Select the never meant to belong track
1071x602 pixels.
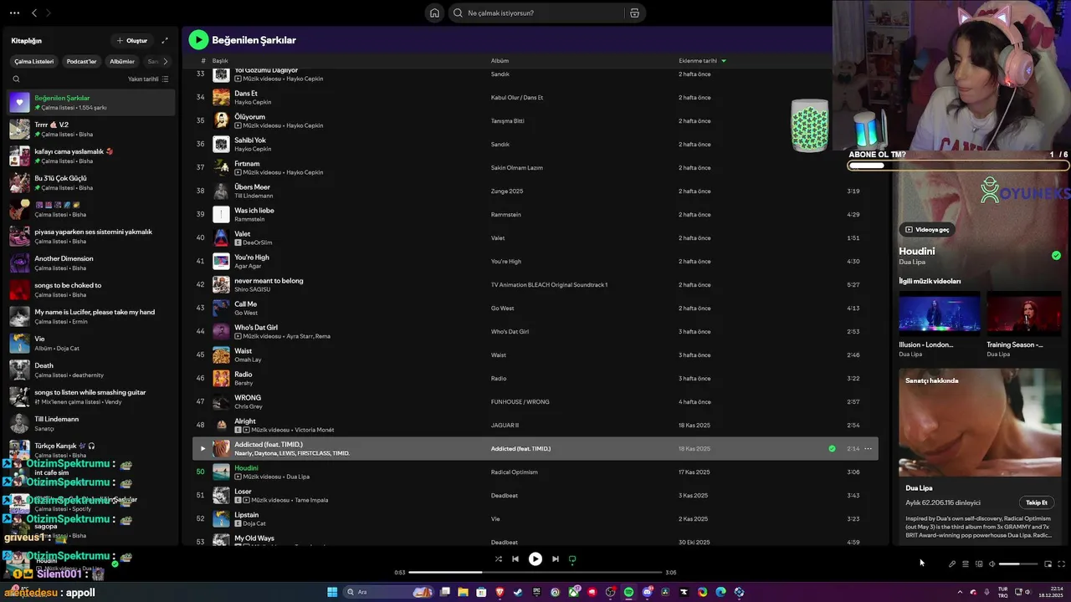click(535, 284)
